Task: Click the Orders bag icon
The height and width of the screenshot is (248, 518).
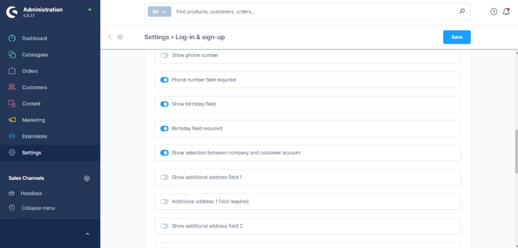Action: coord(12,71)
